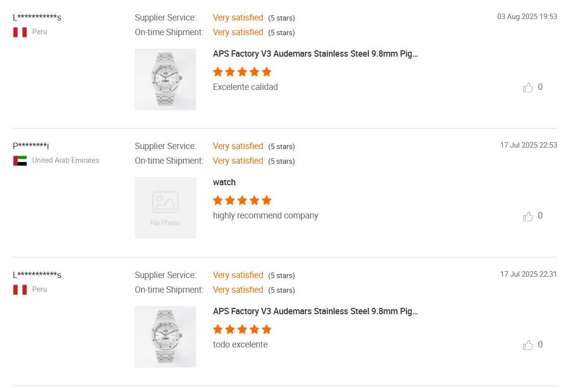Click the stars above "Excelente calidad"
The width and height of the screenshot is (568, 388).
pyautogui.click(x=242, y=72)
